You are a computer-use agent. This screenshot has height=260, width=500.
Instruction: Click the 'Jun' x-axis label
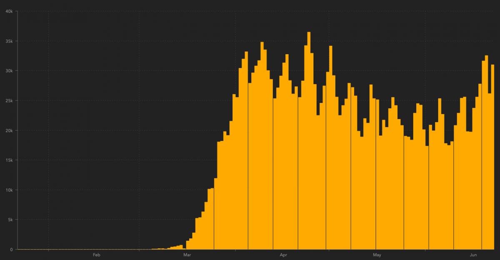473,255
